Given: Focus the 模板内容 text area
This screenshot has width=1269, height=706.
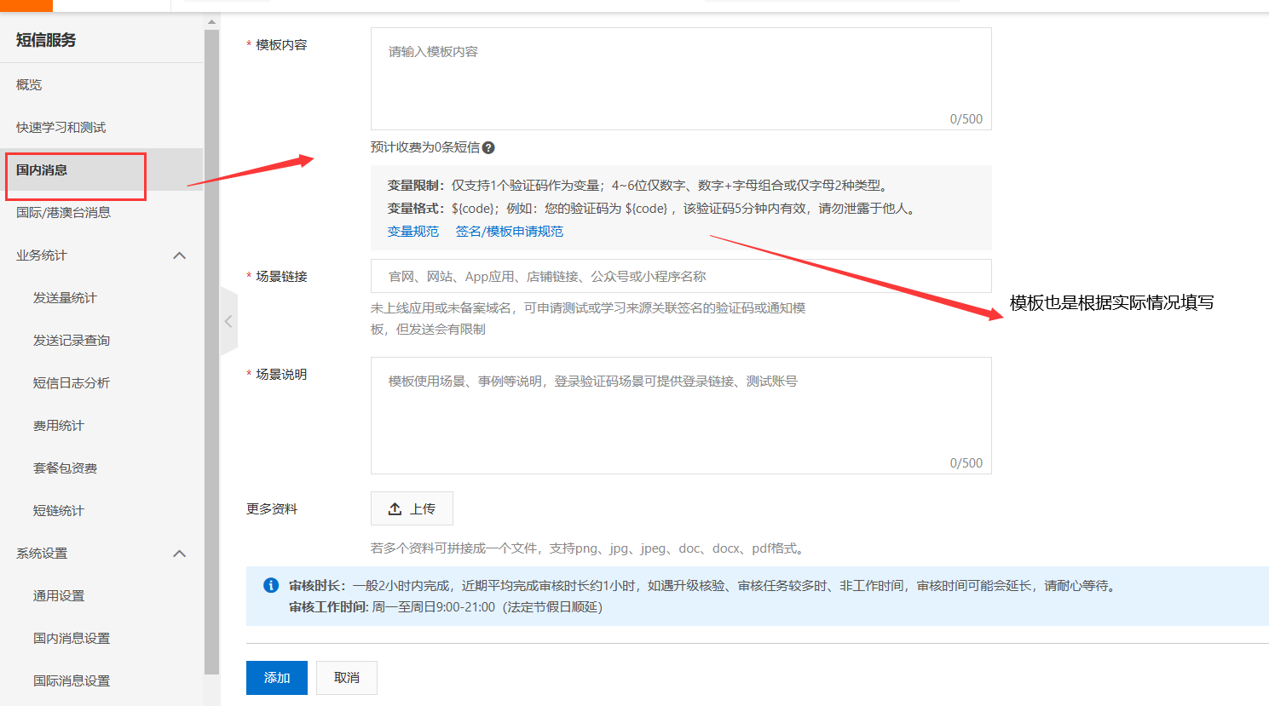Looking at the screenshot, I should coord(681,79).
